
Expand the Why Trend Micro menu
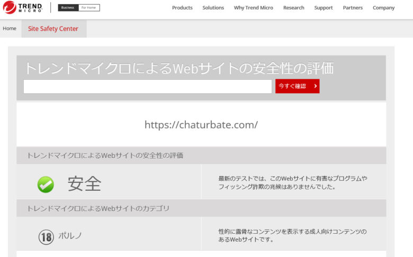253,8
